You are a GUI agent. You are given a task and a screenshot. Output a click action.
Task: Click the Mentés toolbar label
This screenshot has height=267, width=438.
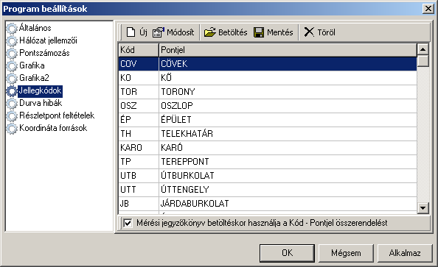click(280, 32)
